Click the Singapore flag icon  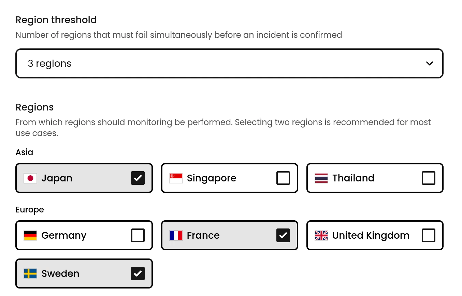pos(176,178)
